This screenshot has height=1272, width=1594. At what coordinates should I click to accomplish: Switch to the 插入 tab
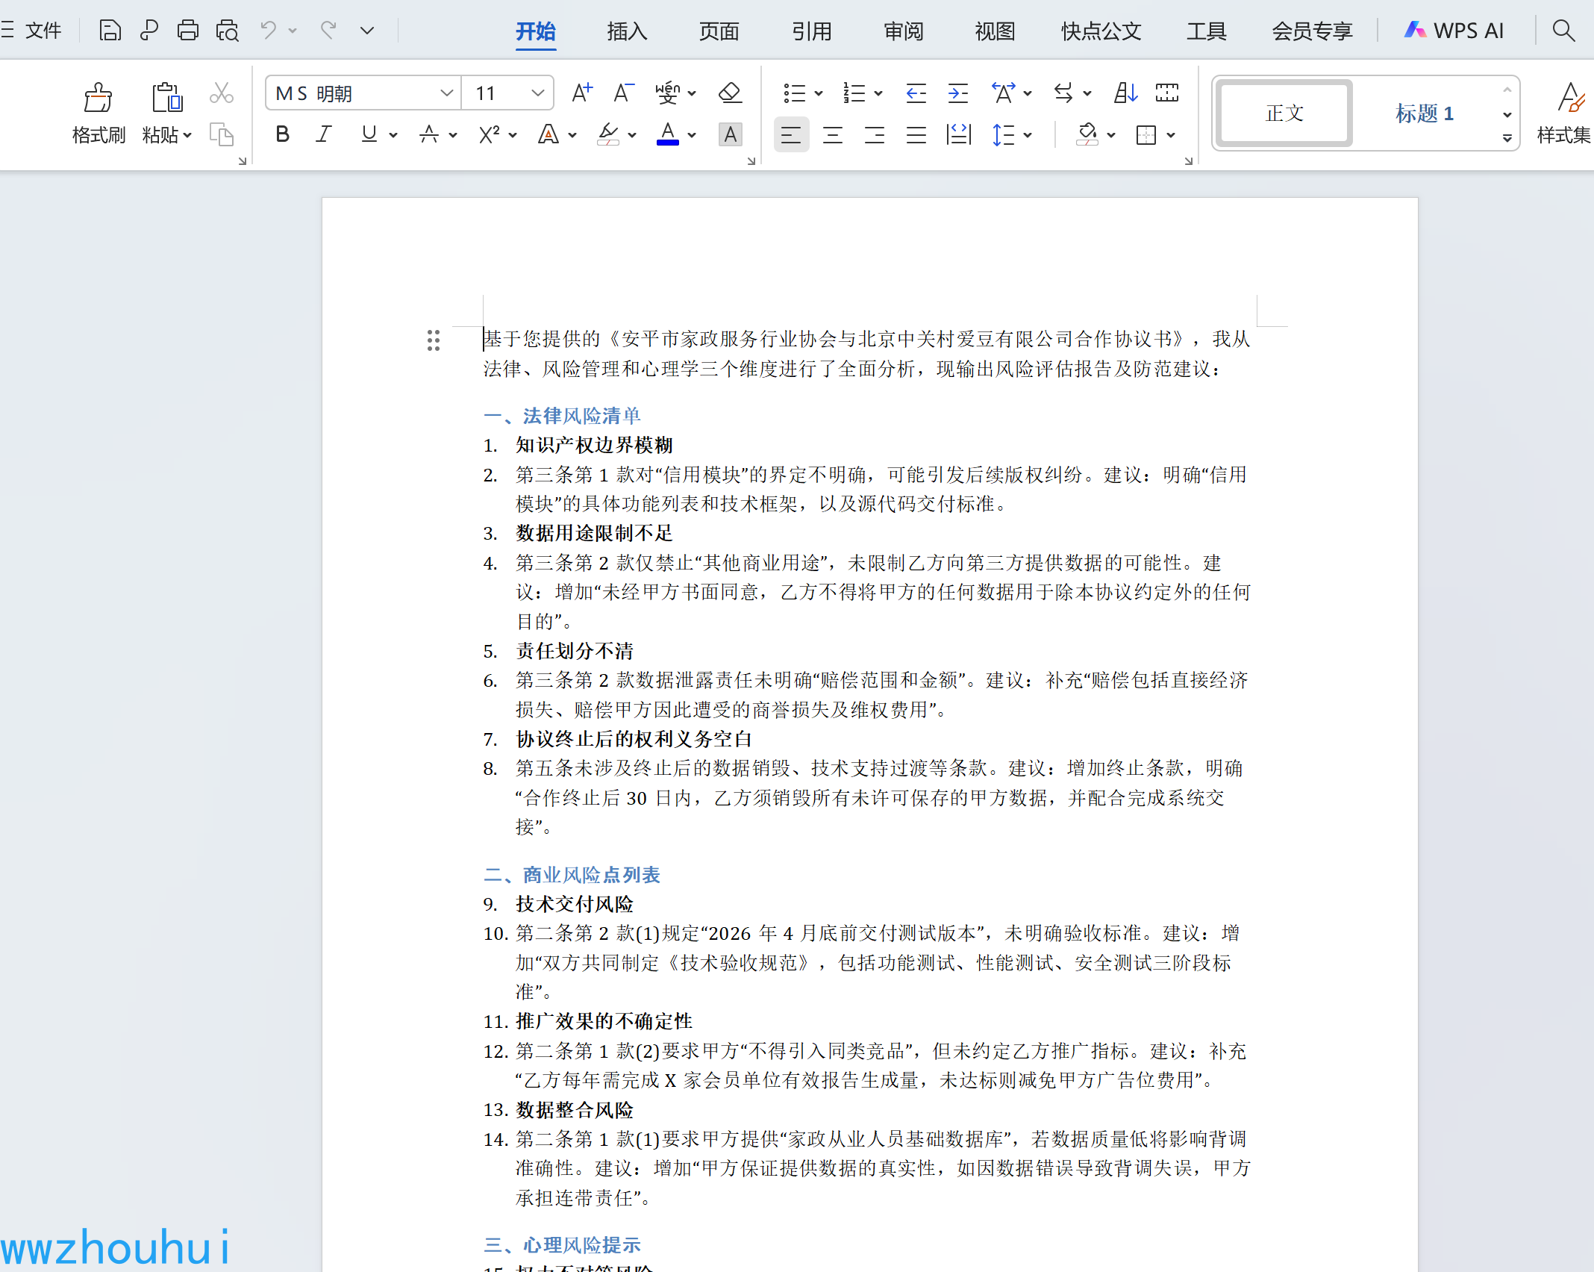[x=627, y=31]
